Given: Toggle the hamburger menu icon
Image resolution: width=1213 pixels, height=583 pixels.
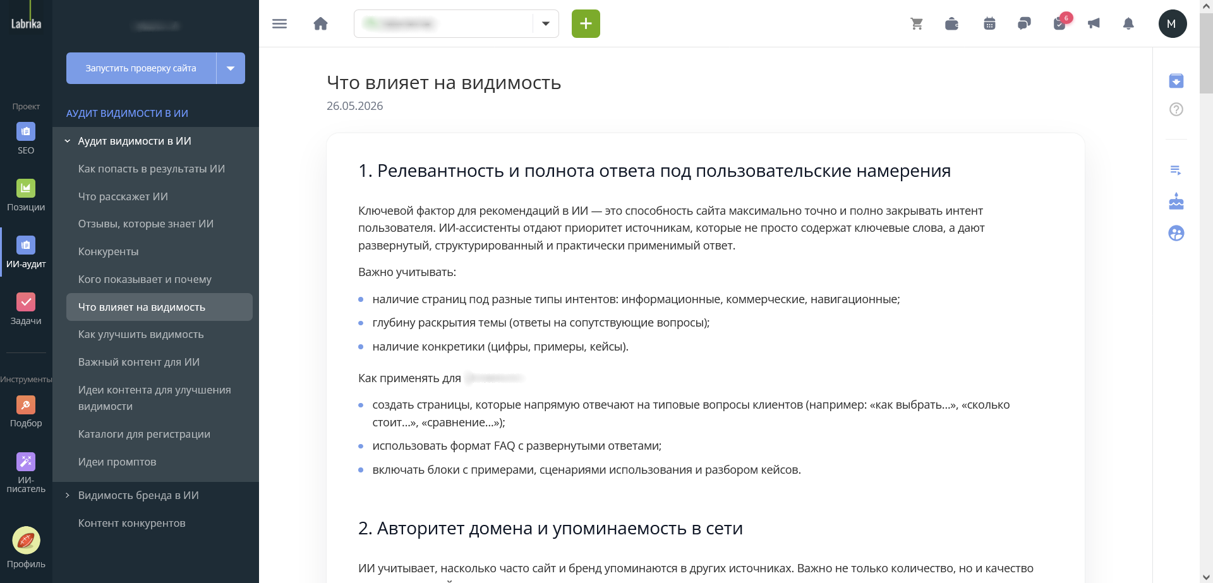Looking at the screenshot, I should click(x=279, y=24).
